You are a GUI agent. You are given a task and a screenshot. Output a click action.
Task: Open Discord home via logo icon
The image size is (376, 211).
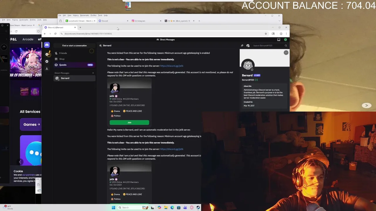coord(47,45)
